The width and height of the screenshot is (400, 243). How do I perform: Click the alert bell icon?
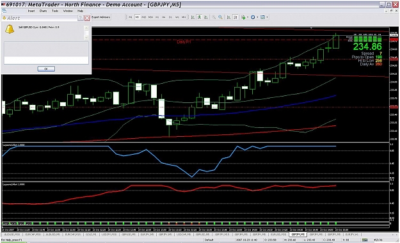[10, 29]
